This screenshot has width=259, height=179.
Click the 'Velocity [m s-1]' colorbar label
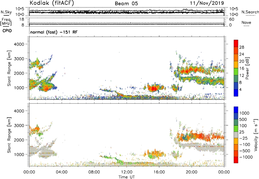point(256,135)
